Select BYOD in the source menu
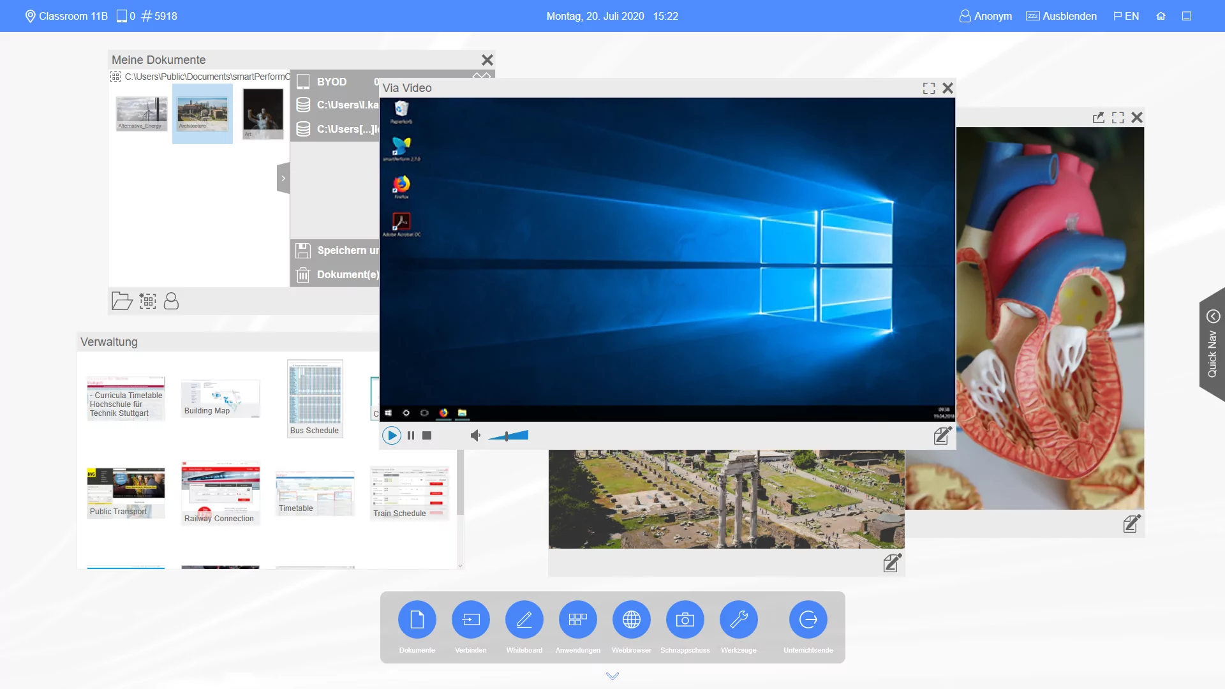Viewport: 1225px width, 689px height. [x=332, y=82]
